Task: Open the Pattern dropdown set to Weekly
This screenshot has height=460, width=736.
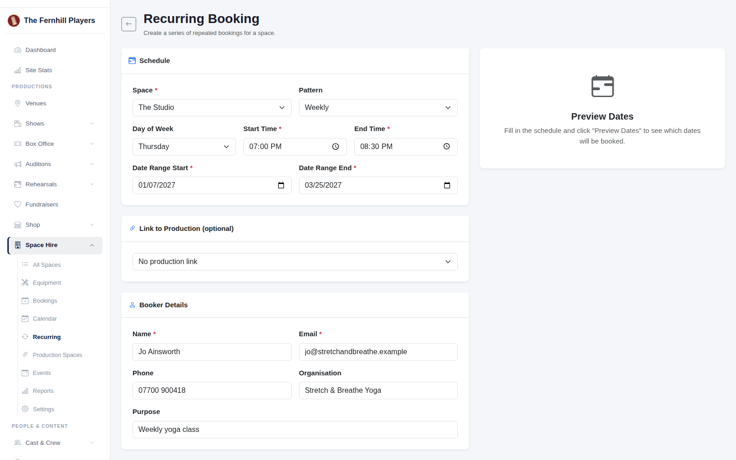Action: (x=378, y=108)
